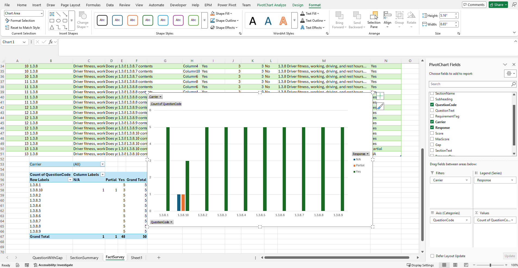Open the Power Pivot ribbon tab
518x268 pixels.
[x=227, y=5]
